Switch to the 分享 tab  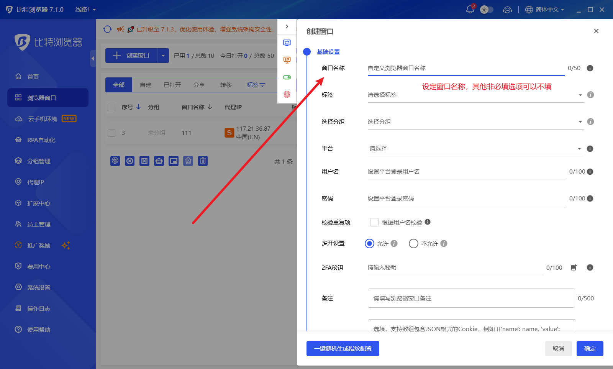pyautogui.click(x=199, y=85)
